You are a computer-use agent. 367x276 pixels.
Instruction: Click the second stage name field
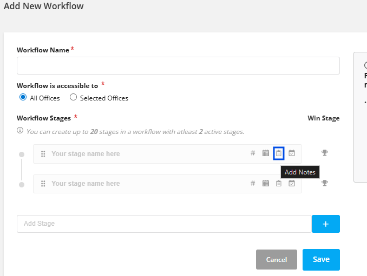[146, 184]
